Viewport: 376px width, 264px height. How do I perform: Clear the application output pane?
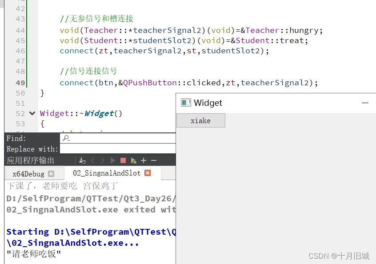82,160
